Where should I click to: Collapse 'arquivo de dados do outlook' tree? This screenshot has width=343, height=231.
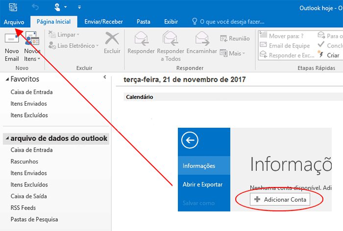[7, 138]
